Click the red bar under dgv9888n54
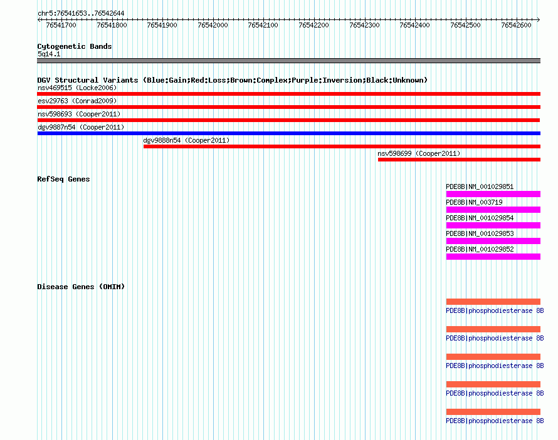Screen dimensions: 558x440 (342, 146)
